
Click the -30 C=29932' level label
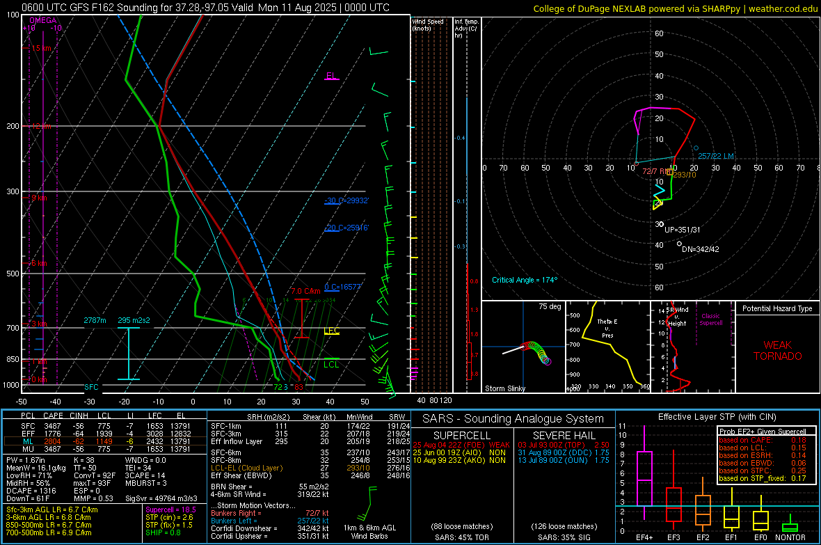coord(346,200)
